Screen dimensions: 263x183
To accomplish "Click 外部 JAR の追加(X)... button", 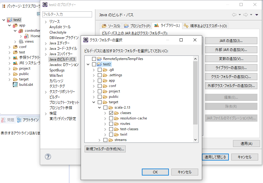I will pyautogui.click(x=231, y=50).
